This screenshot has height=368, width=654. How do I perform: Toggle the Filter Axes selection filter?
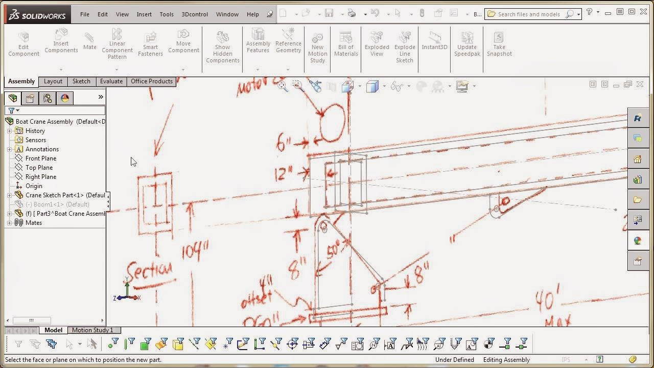[194, 344]
